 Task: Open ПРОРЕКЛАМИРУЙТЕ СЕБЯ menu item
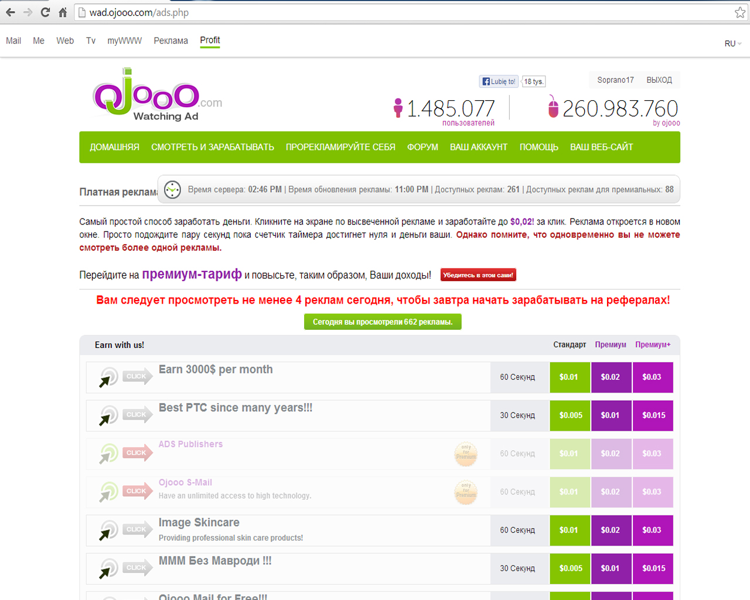tap(340, 147)
